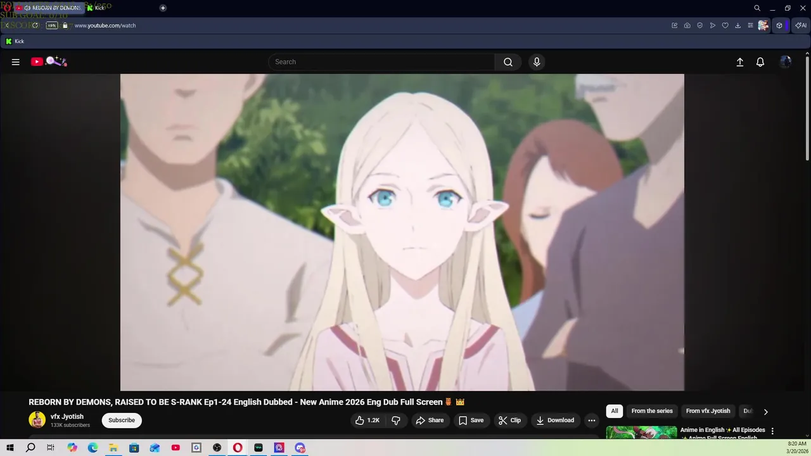
Task: Open the YouTube account avatar menu
Action: click(786, 62)
